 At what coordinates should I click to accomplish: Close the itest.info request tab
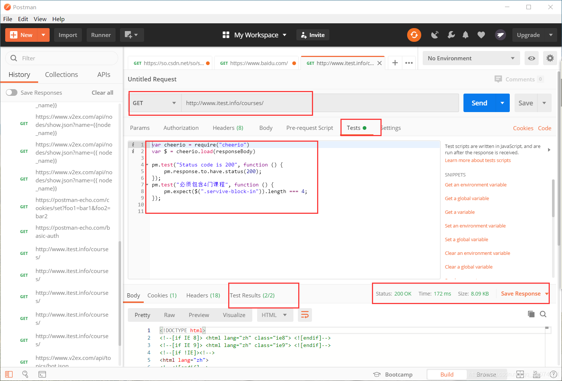tap(380, 63)
